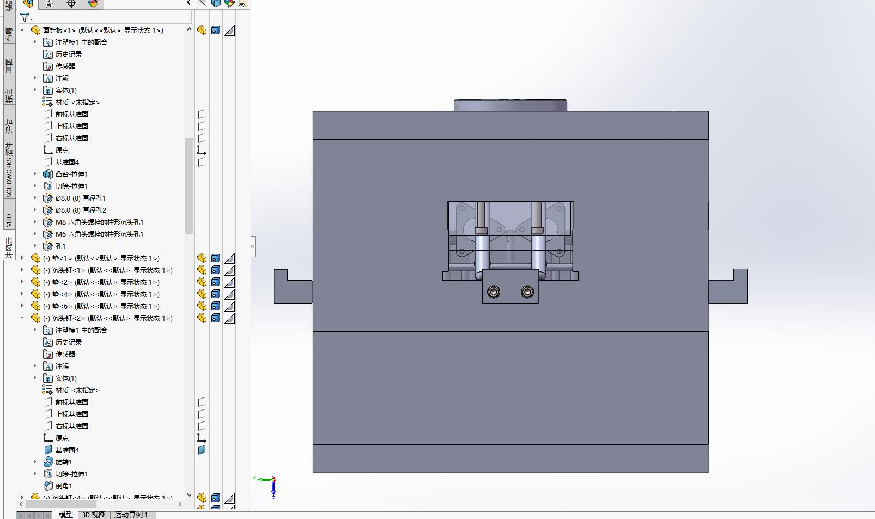Open the ConfigurationManager tab icon
Image resolution: width=875 pixels, height=519 pixels.
tap(50, 4)
